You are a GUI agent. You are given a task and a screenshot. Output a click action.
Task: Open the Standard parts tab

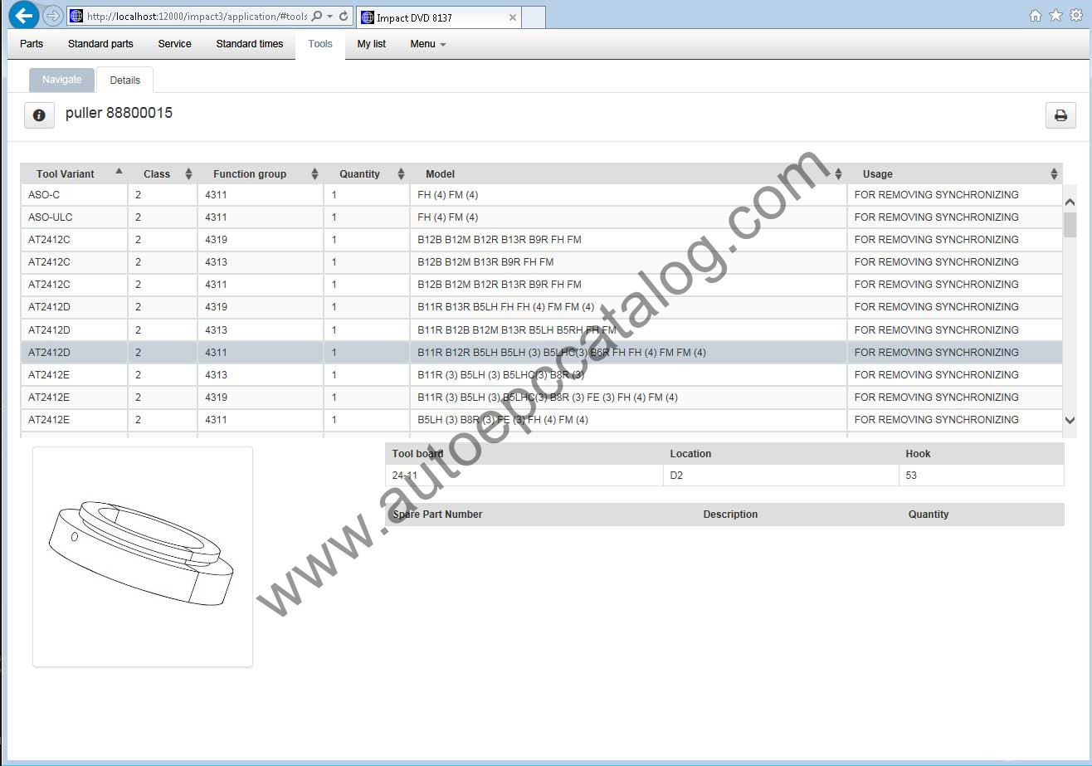pos(100,44)
